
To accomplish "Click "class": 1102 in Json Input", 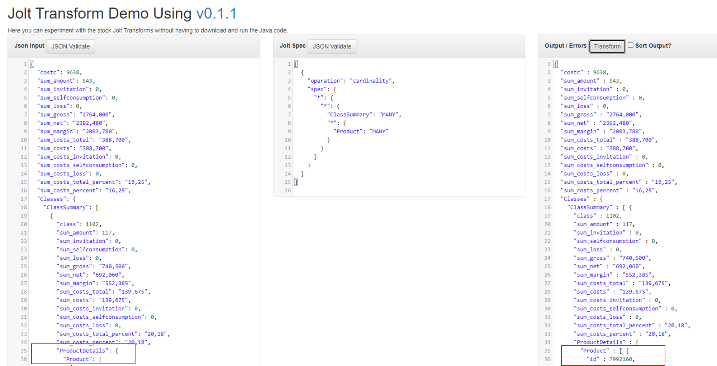I will pyautogui.click(x=79, y=224).
